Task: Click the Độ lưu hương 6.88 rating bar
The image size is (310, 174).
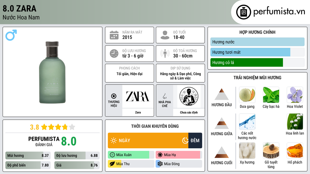Action: [x=77, y=156]
